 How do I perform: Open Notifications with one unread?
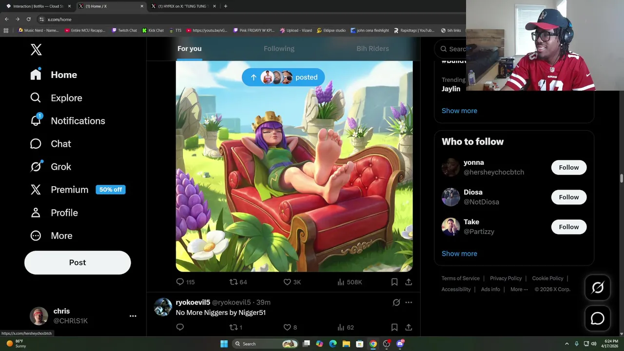67,120
